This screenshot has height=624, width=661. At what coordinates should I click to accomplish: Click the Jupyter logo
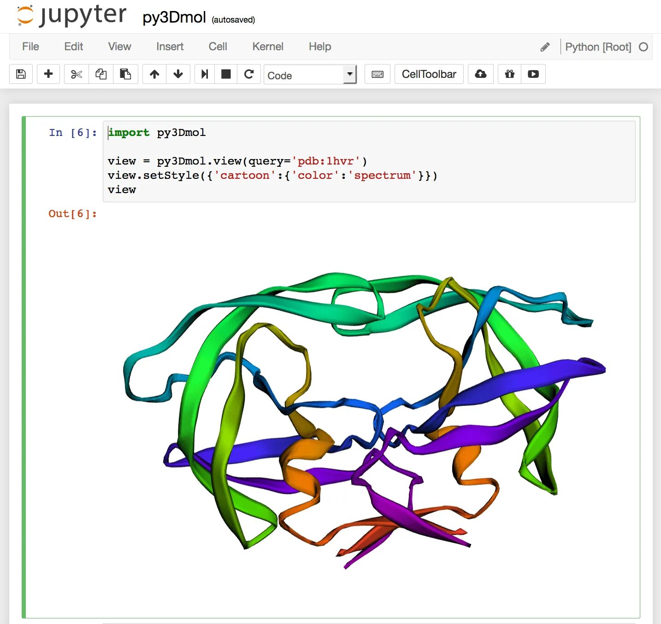(71, 15)
